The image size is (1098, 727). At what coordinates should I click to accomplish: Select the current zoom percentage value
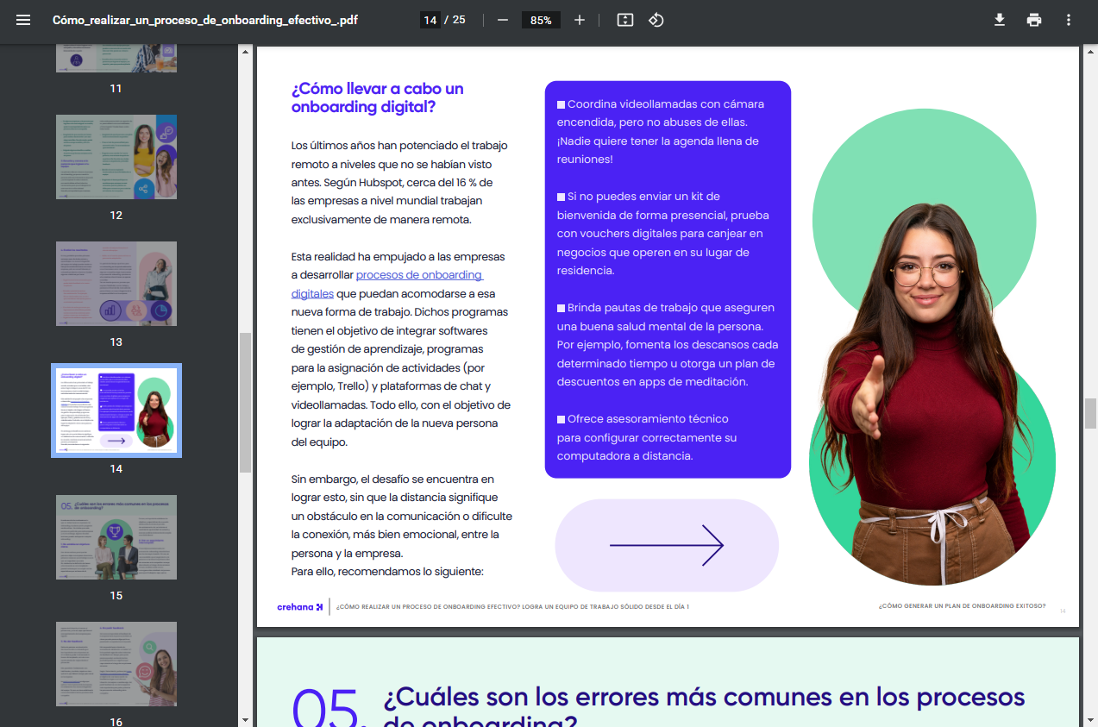pyautogui.click(x=540, y=19)
